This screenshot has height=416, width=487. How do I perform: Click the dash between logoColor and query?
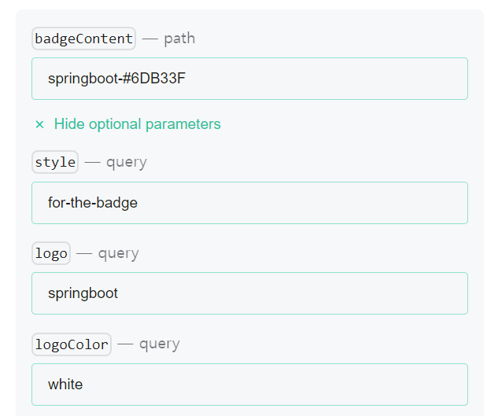[x=125, y=344]
